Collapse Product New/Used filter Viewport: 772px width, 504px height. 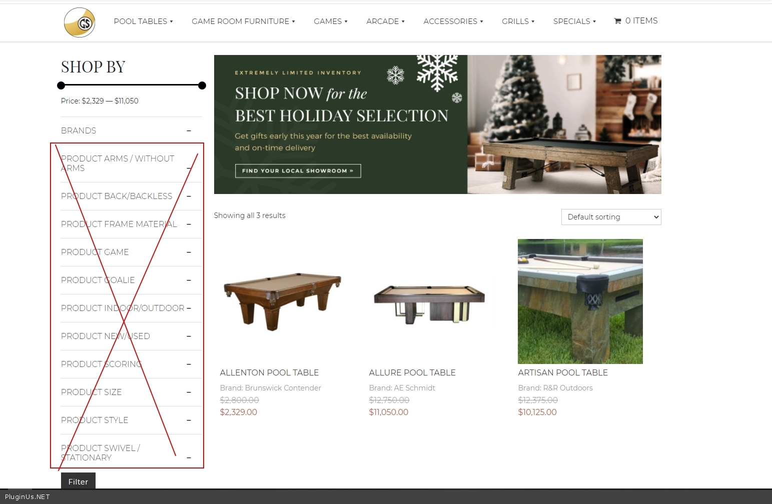pos(189,336)
